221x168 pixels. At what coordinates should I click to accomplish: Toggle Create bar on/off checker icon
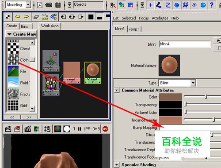point(8,17)
